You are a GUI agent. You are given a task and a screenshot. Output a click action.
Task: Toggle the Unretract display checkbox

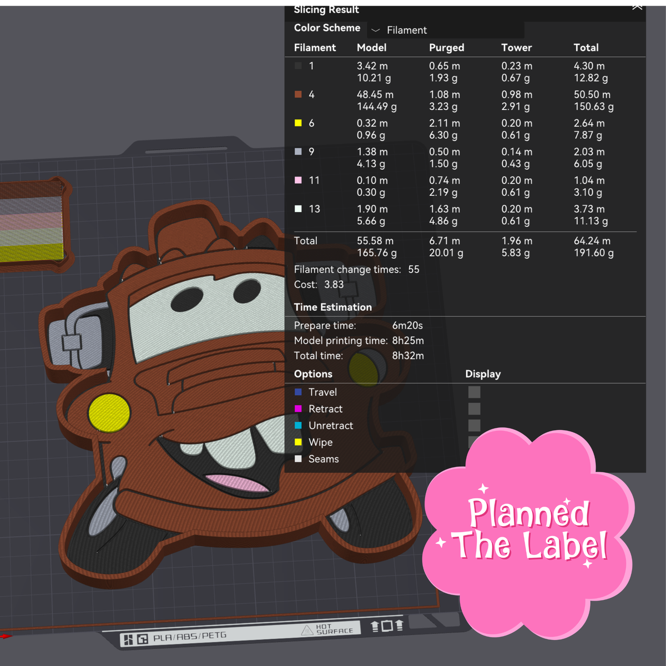click(x=474, y=426)
